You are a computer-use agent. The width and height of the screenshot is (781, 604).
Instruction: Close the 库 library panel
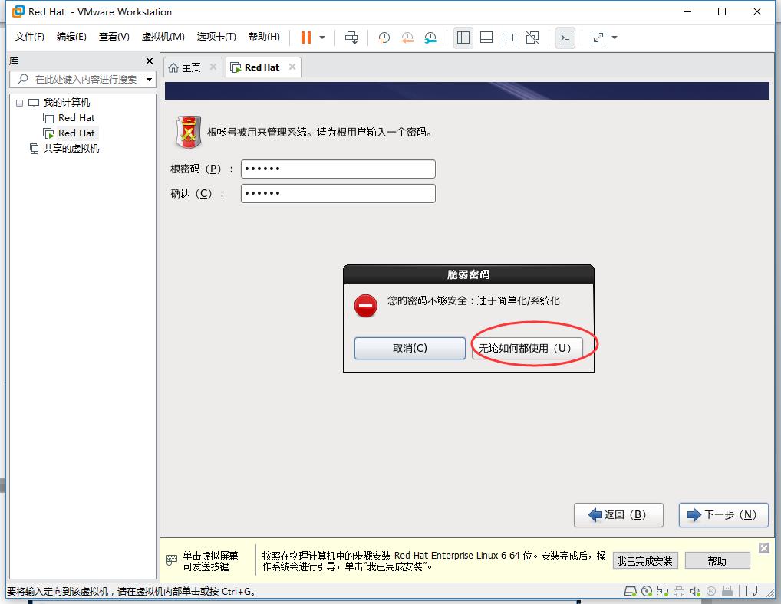pyautogui.click(x=150, y=61)
